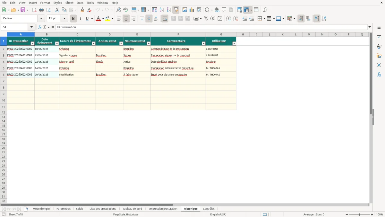Toggle Center Vertically alignment
This screenshot has height=217, width=385.
tap(149, 19)
